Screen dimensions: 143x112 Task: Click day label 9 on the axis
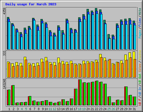[43, 109]
